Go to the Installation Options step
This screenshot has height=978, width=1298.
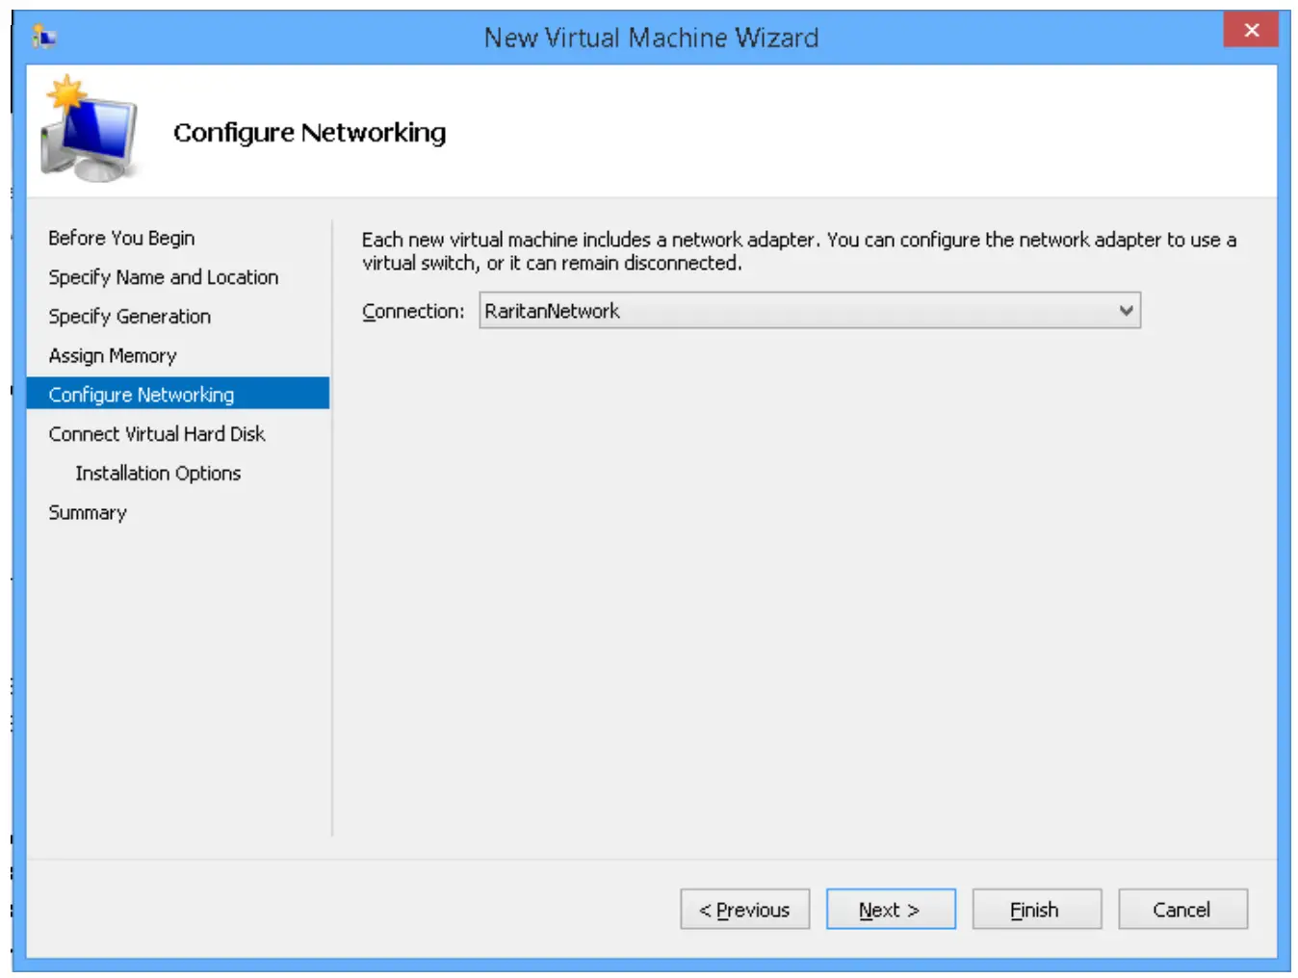click(x=158, y=474)
